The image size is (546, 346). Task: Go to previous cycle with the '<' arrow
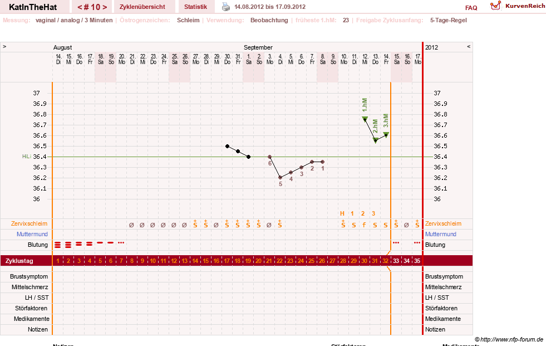(80, 7)
